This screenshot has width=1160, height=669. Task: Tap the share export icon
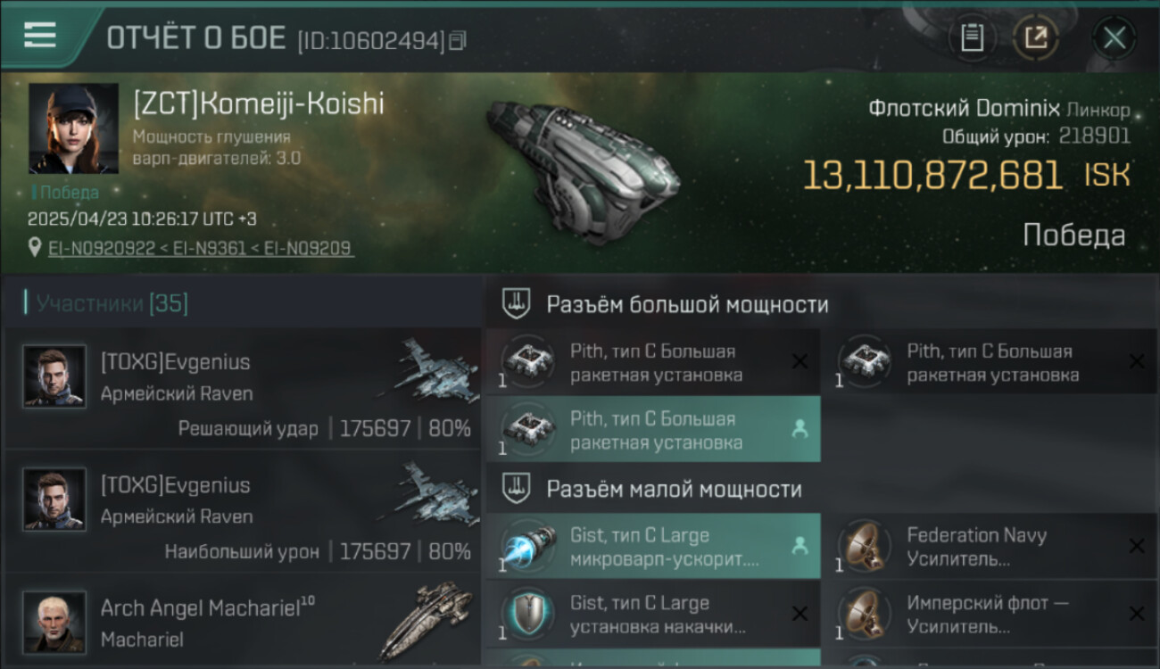click(x=1036, y=38)
